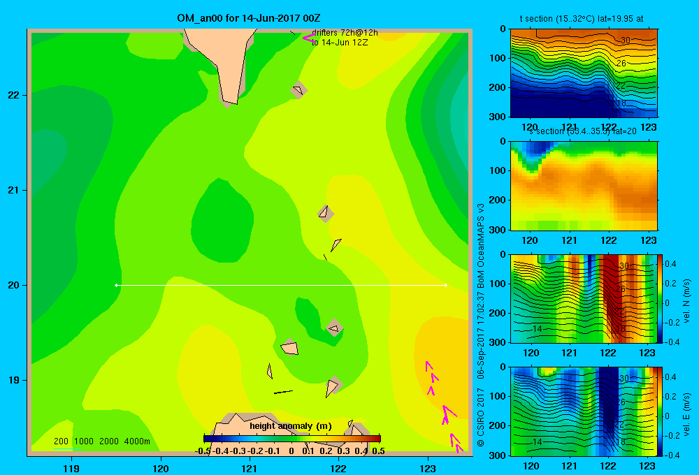The image size is (699, 475).
Task: Click the main map latitude tick label 20
Action: coord(14,285)
